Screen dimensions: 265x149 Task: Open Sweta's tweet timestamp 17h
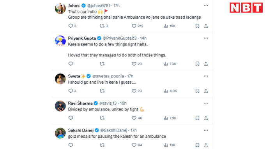click(x=130, y=76)
